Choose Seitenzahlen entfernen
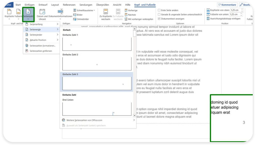The image size is (256, 146). [41, 51]
